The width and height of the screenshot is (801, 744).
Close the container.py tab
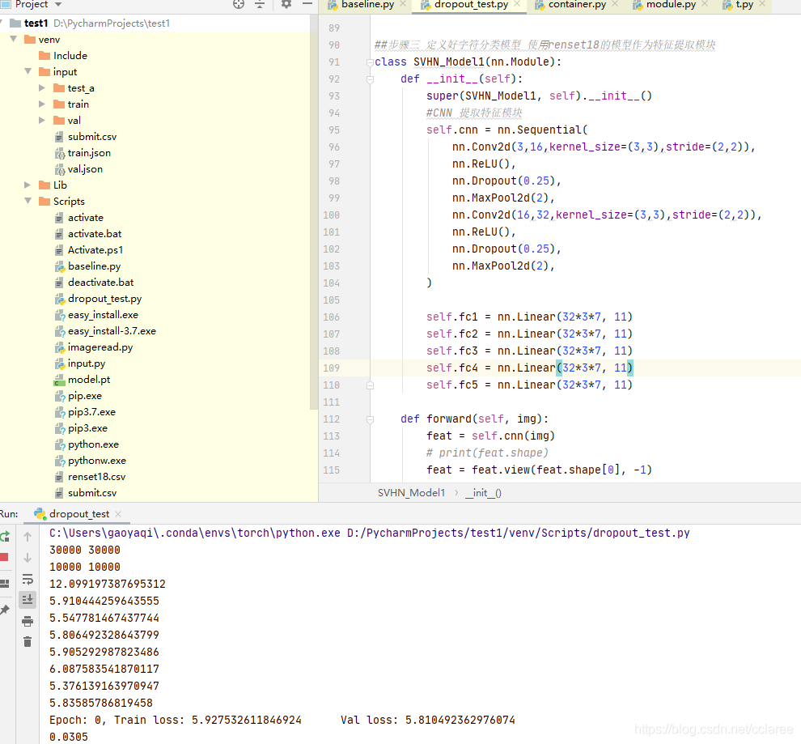615,4
